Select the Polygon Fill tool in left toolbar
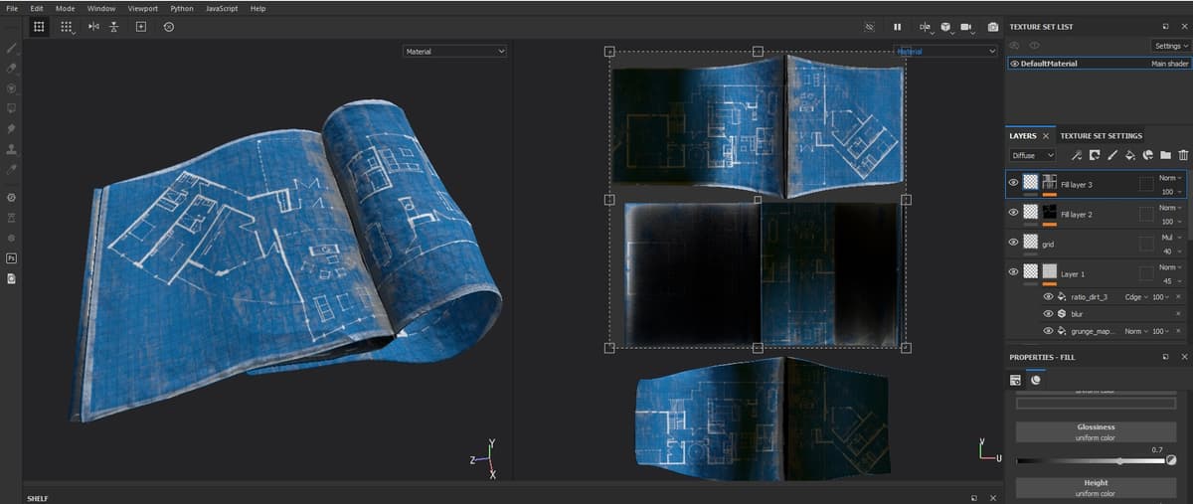The height and width of the screenshot is (504, 1193). (x=12, y=107)
